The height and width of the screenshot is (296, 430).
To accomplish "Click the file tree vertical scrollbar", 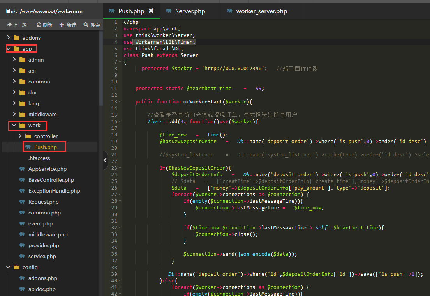I will pos(101,69).
